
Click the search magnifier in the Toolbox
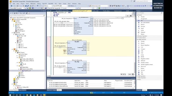162,13
